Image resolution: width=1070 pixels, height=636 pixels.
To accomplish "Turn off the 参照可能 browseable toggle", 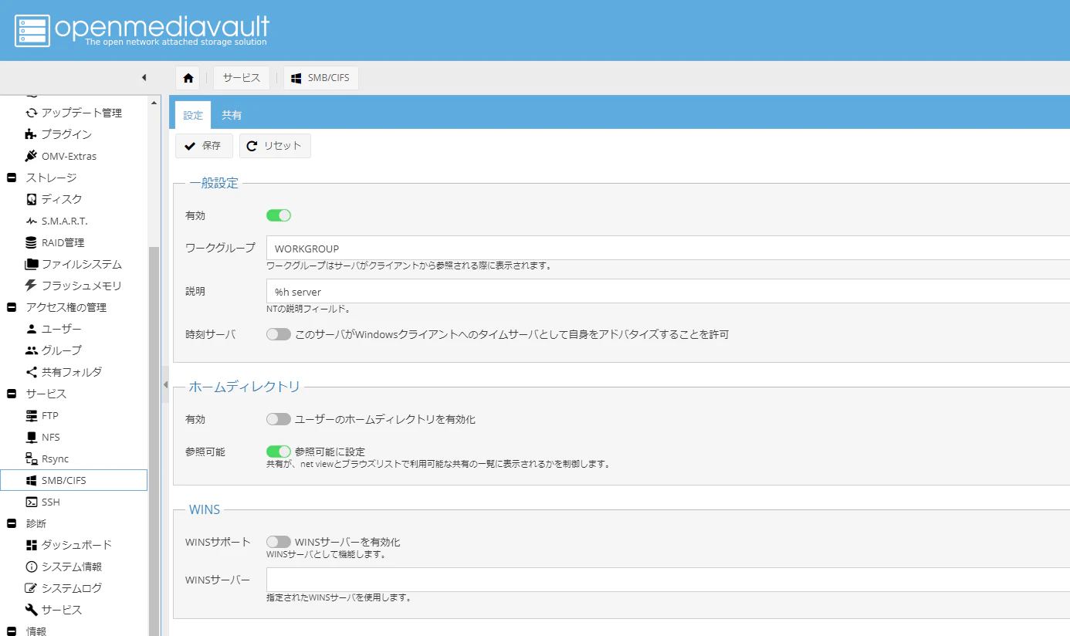I will 278,451.
